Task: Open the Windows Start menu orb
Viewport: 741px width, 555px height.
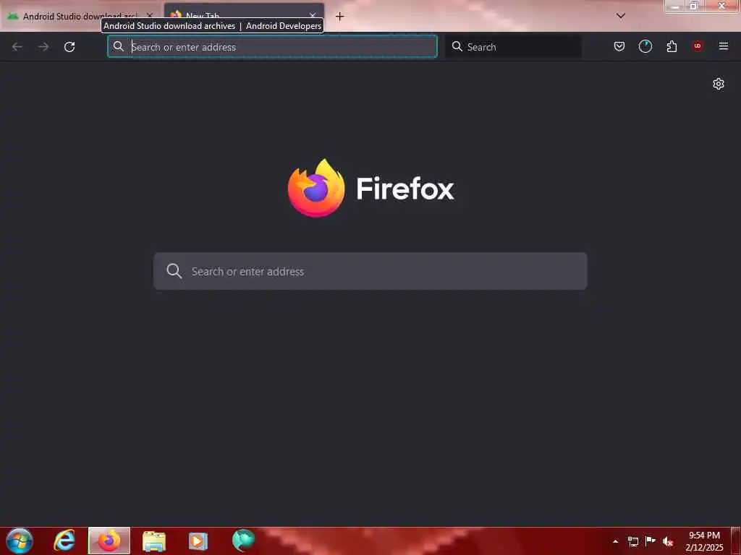Action: (20, 541)
